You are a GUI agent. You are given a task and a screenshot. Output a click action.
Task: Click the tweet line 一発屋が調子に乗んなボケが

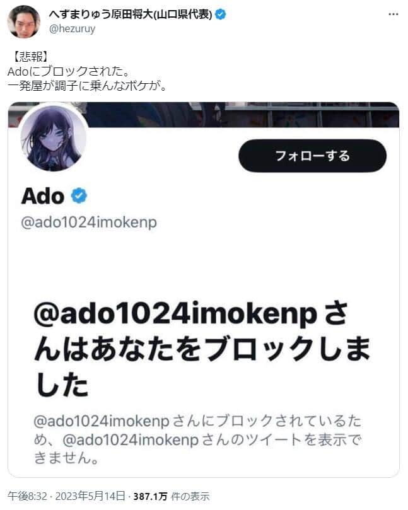point(87,86)
